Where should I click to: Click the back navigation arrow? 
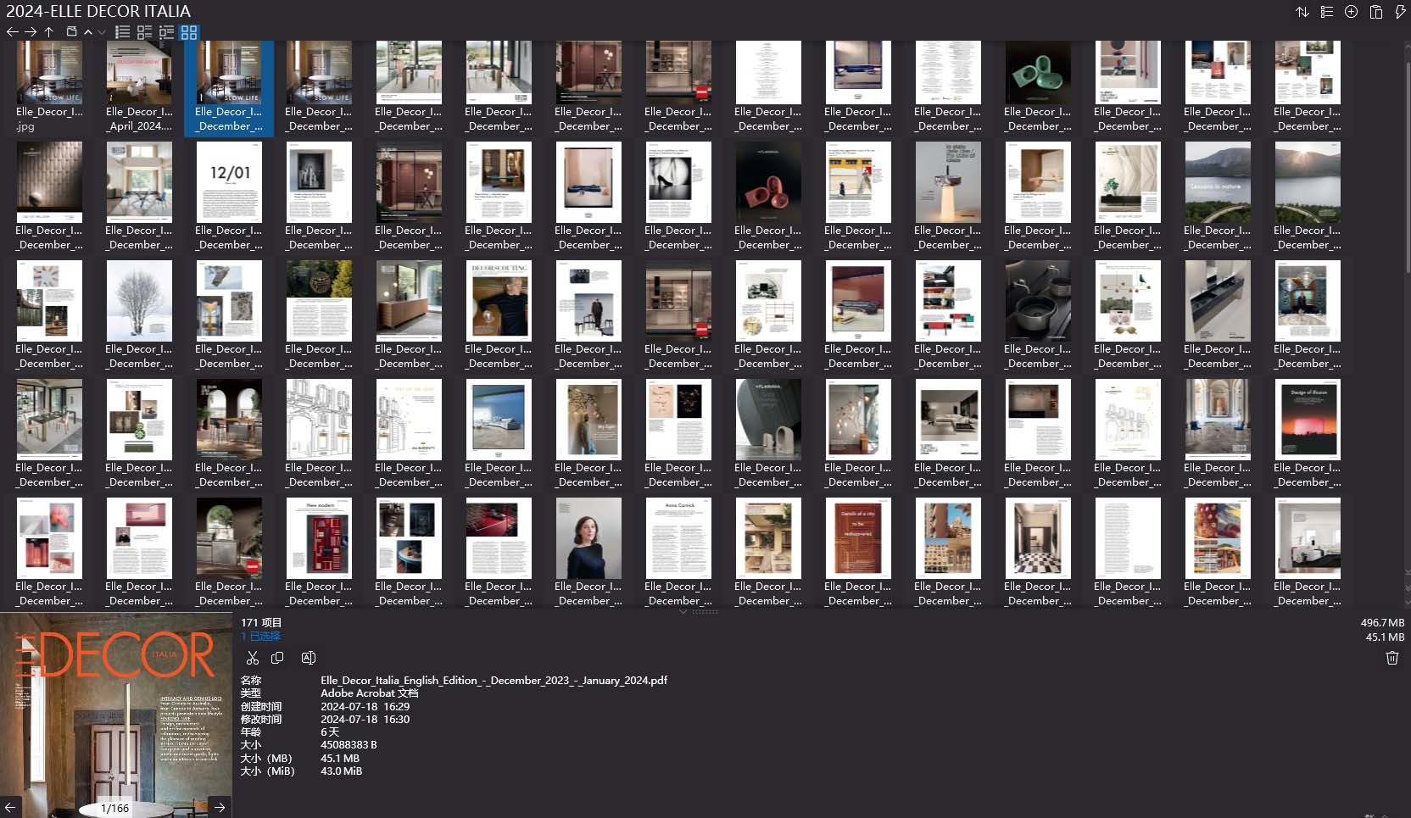[x=12, y=31]
